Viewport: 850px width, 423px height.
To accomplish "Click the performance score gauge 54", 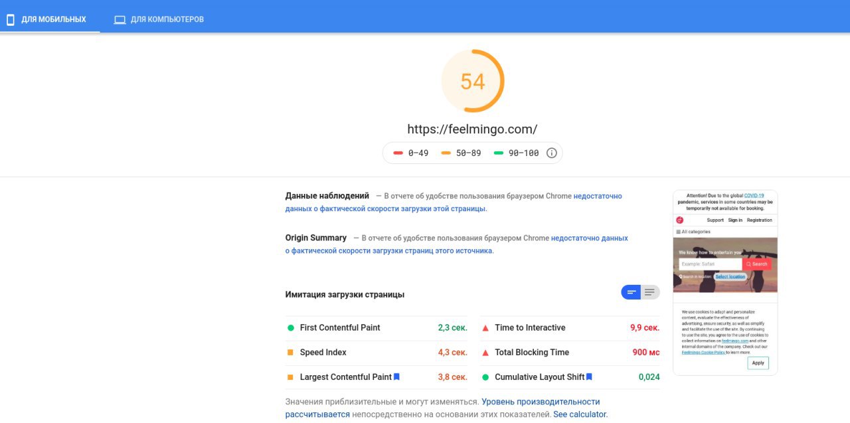I will (473, 82).
